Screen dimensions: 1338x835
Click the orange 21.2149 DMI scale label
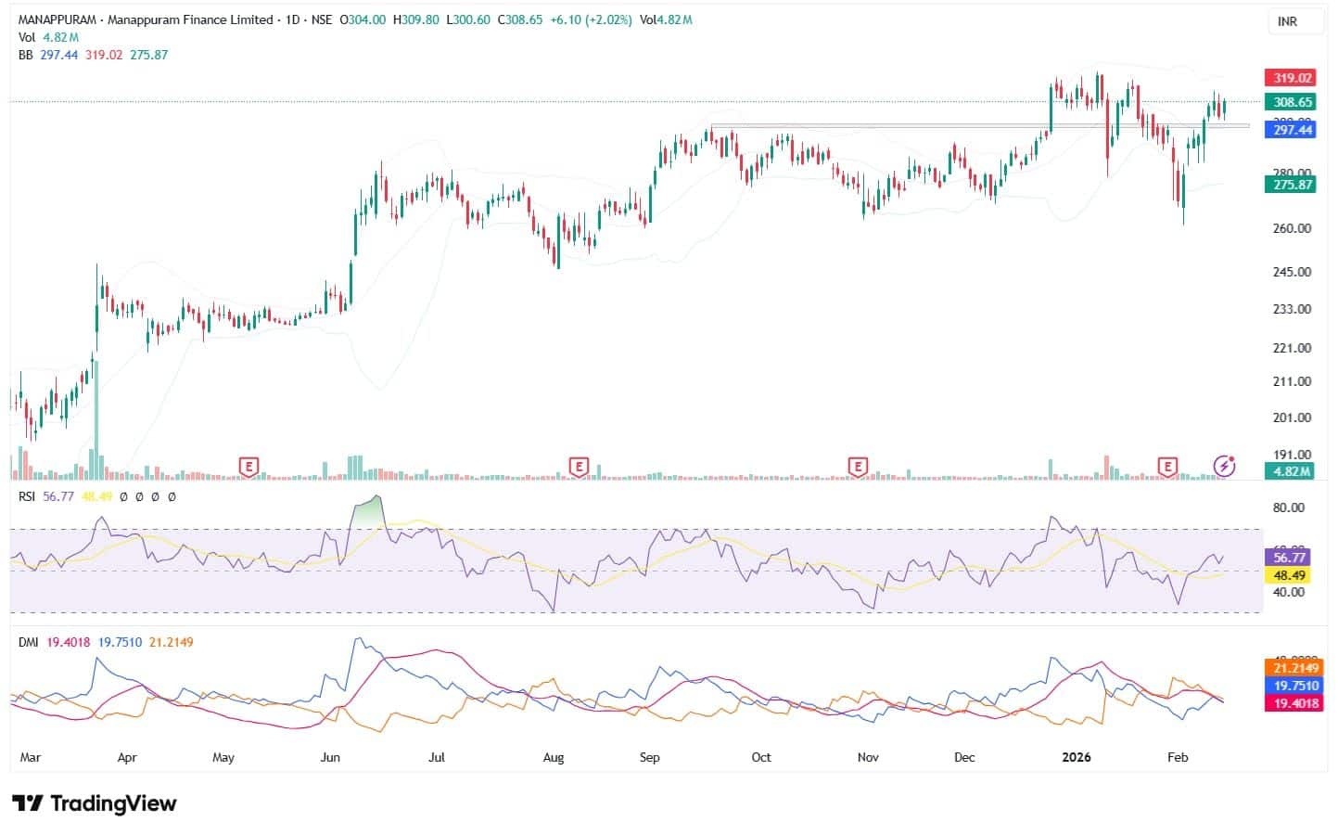(1295, 668)
